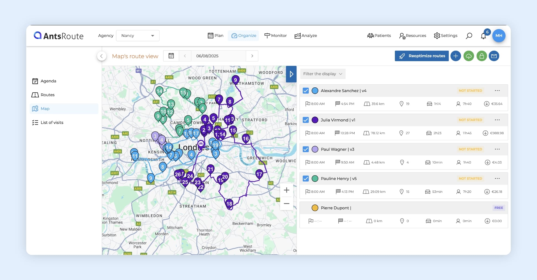This screenshot has height=280, width=537.
Task: Open more options for Paul Wagner route
Action: (497, 149)
